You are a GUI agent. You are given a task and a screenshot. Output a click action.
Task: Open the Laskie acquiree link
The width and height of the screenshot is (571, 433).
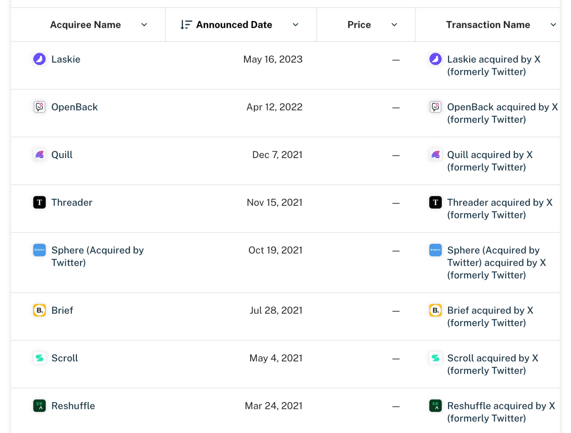point(66,59)
